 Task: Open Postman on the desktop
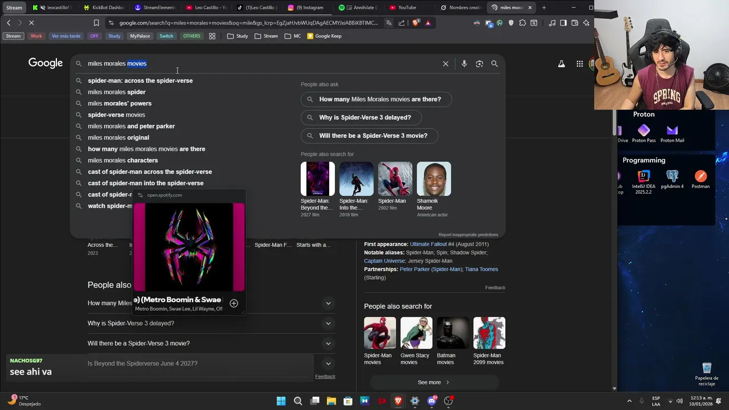(701, 180)
